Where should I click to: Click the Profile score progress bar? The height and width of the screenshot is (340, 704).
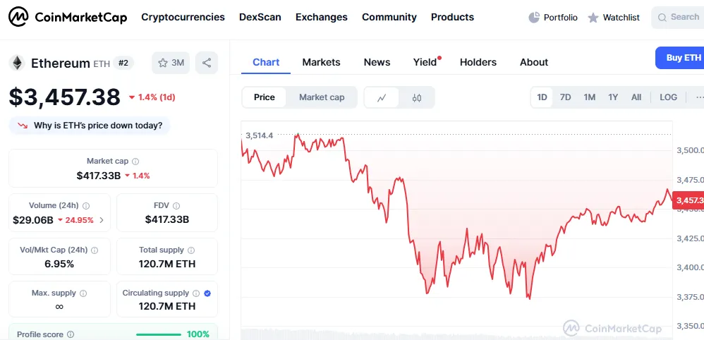coord(158,334)
